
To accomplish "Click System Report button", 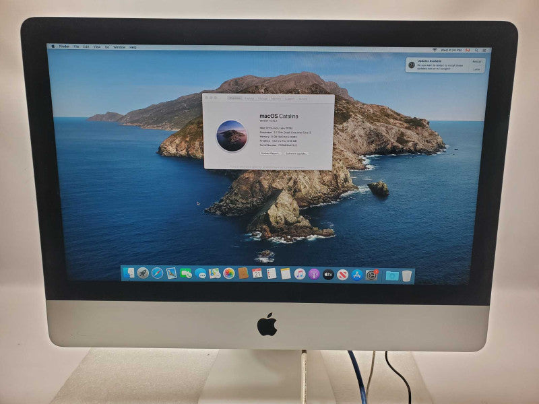I will coord(270,154).
